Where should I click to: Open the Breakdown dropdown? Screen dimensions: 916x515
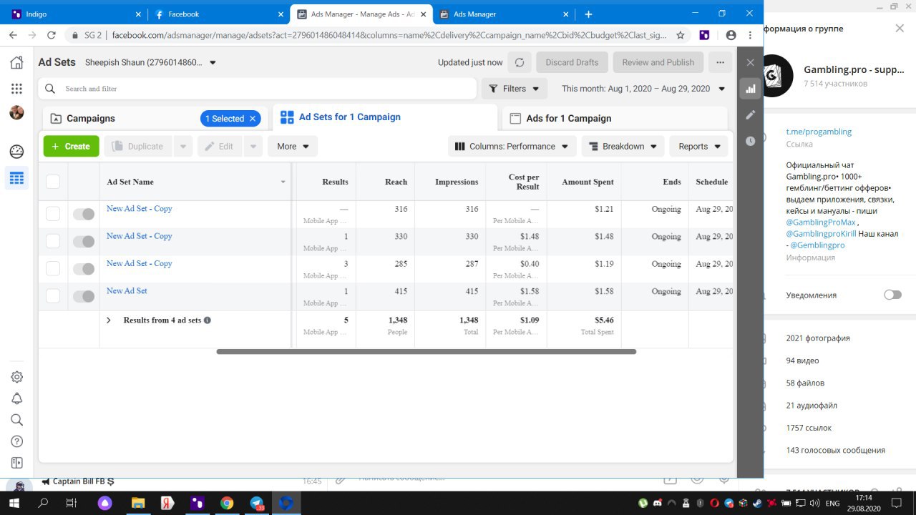pos(623,146)
